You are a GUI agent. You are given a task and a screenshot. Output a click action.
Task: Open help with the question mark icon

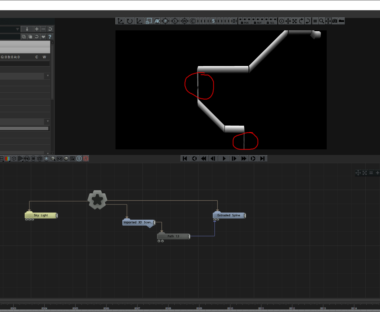pos(50,37)
